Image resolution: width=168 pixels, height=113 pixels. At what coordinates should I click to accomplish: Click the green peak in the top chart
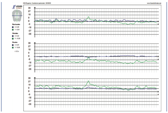click(x=88, y=17)
